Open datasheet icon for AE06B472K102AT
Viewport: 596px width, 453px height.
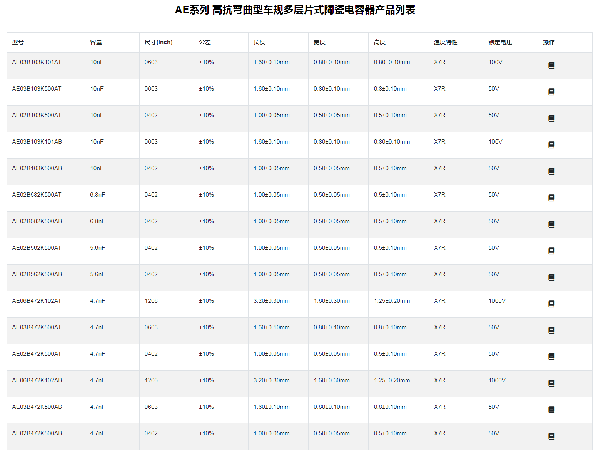pyautogui.click(x=551, y=304)
